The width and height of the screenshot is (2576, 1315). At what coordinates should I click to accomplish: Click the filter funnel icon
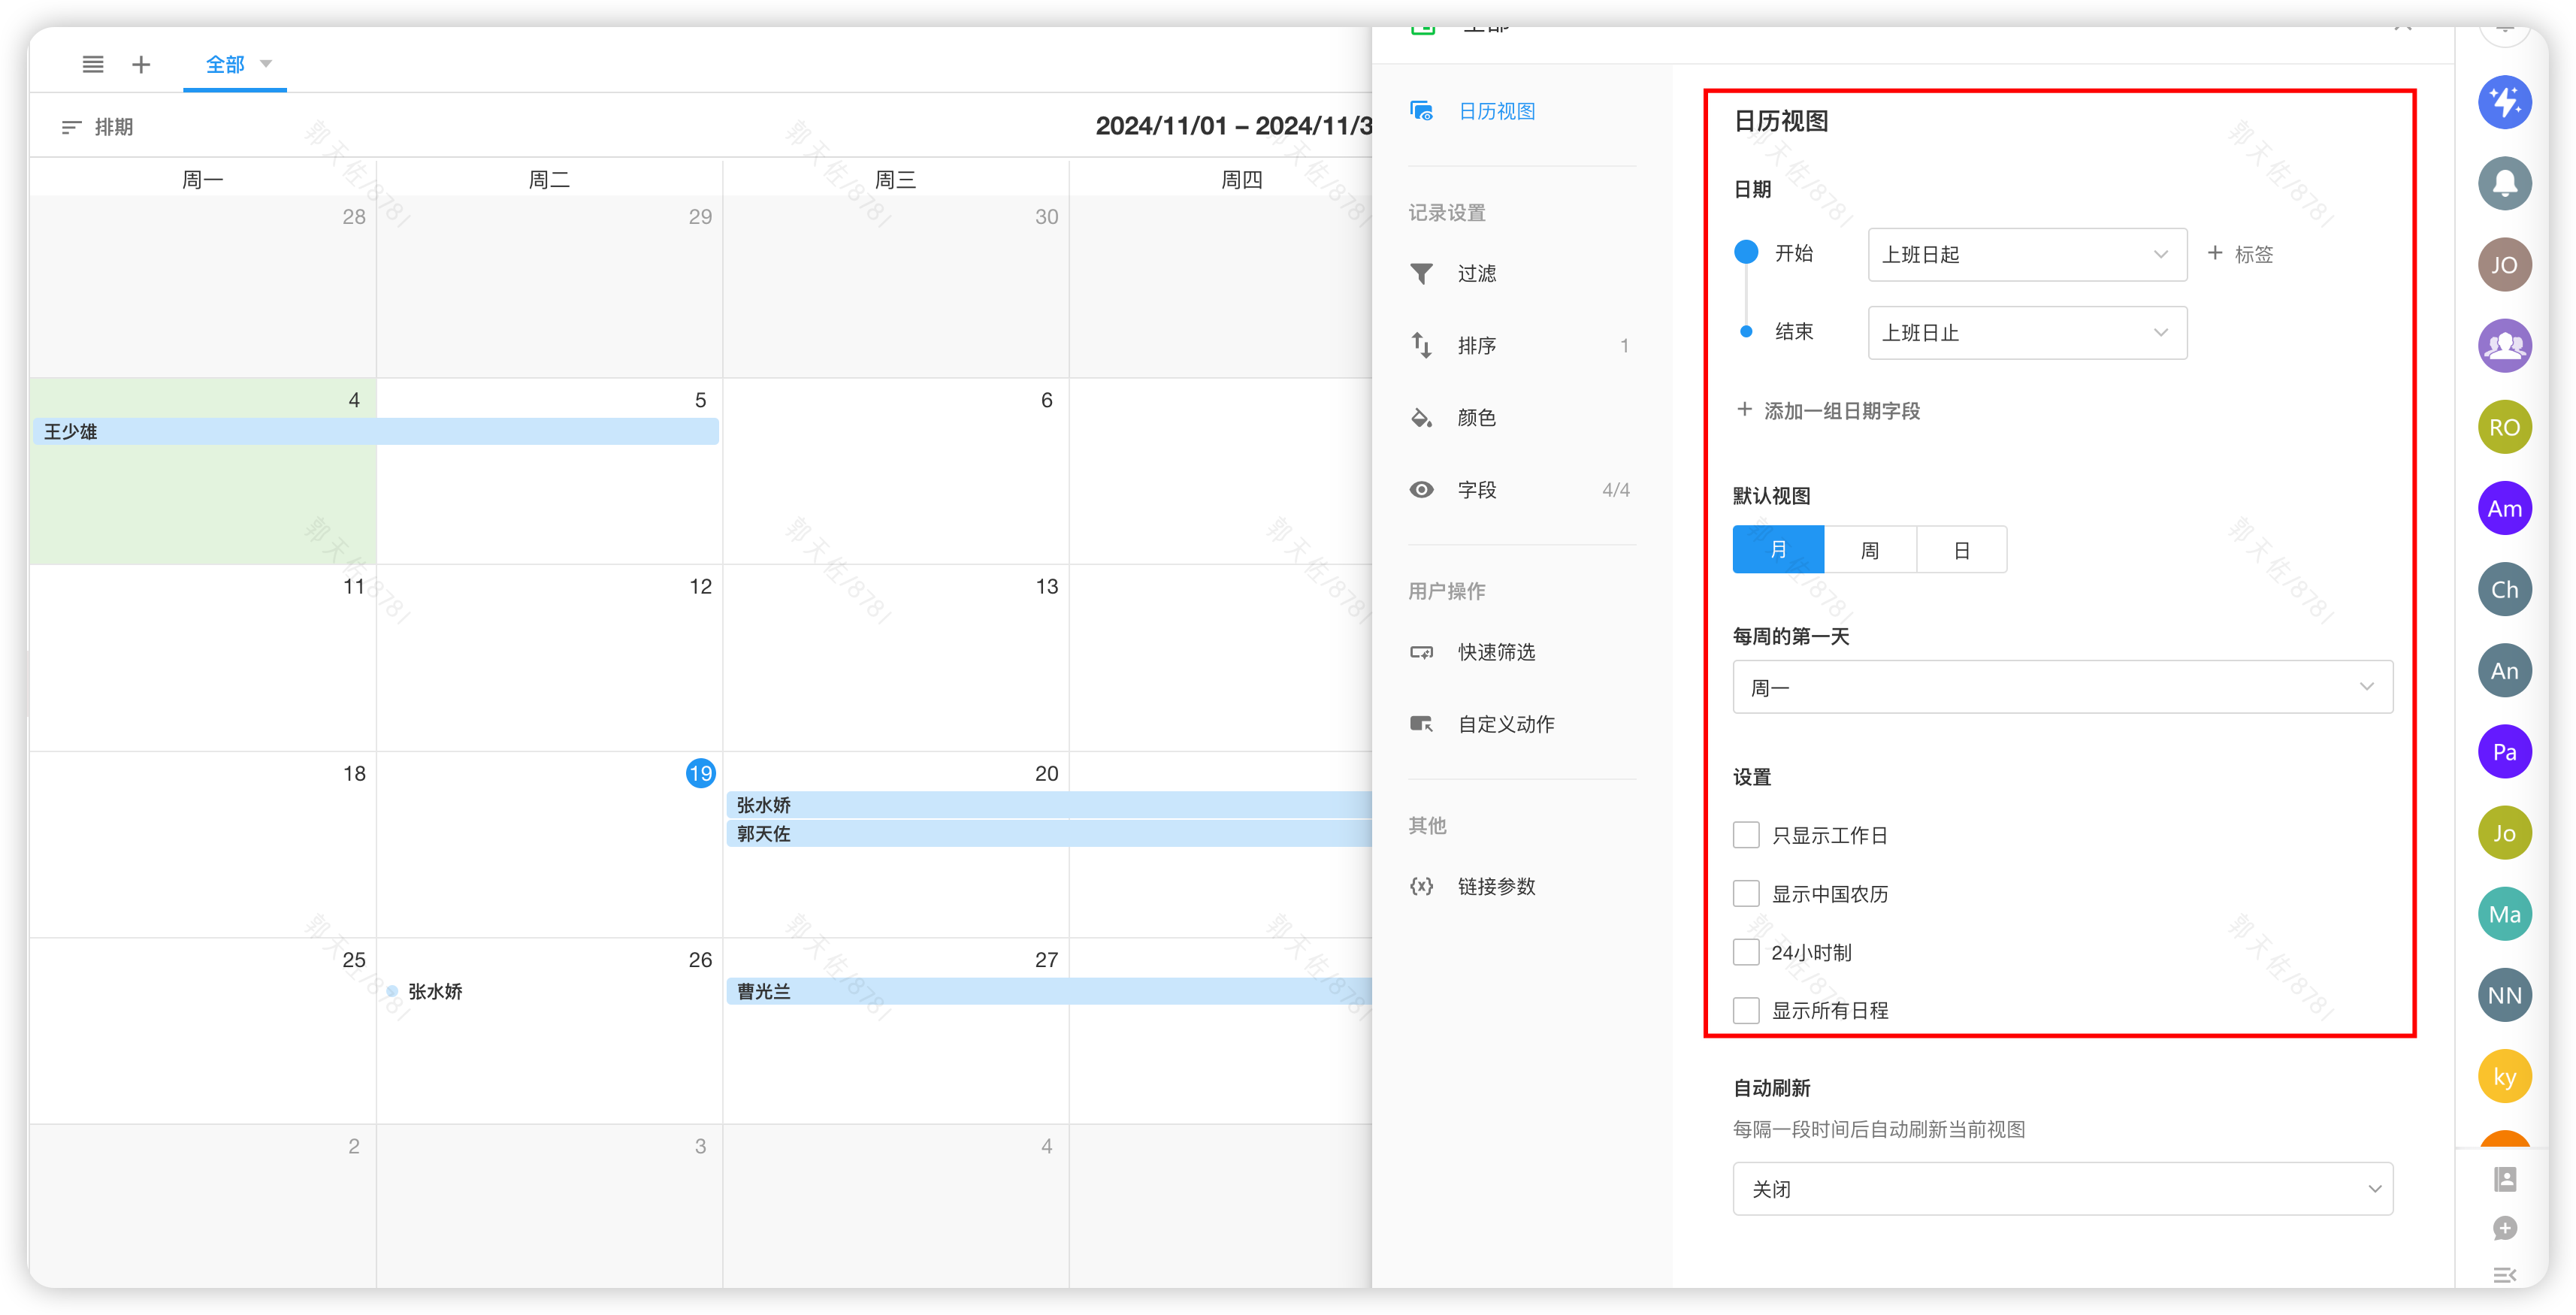coord(1421,273)
